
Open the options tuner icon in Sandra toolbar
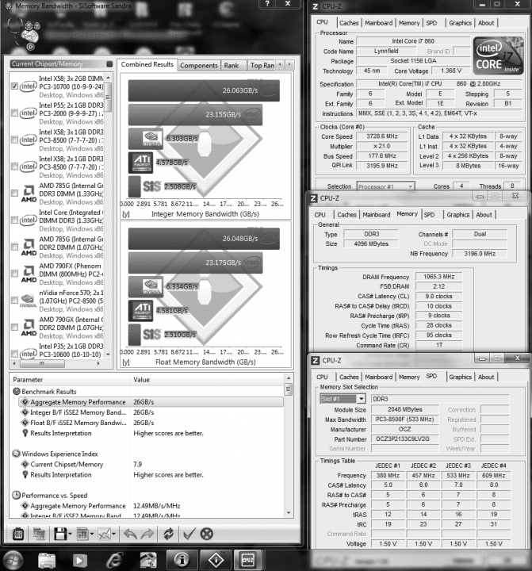coord(18,535)
